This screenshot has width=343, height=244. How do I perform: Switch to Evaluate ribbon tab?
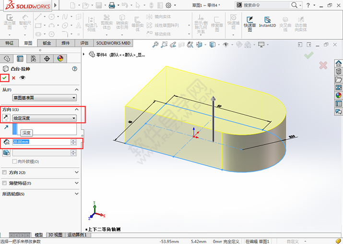(x=84, y=43)
